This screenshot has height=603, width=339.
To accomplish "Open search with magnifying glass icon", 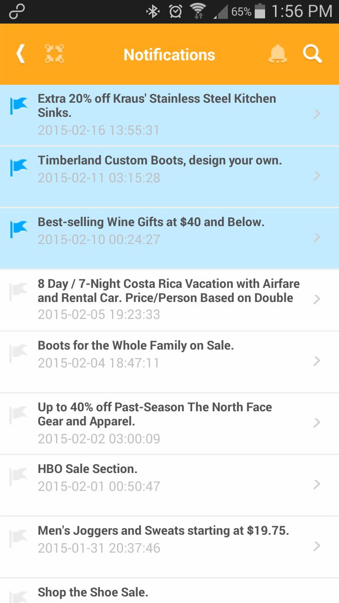I will (x=312, y=54).
